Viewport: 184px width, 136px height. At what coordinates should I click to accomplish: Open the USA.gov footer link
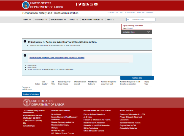click(x=55, y=128)
